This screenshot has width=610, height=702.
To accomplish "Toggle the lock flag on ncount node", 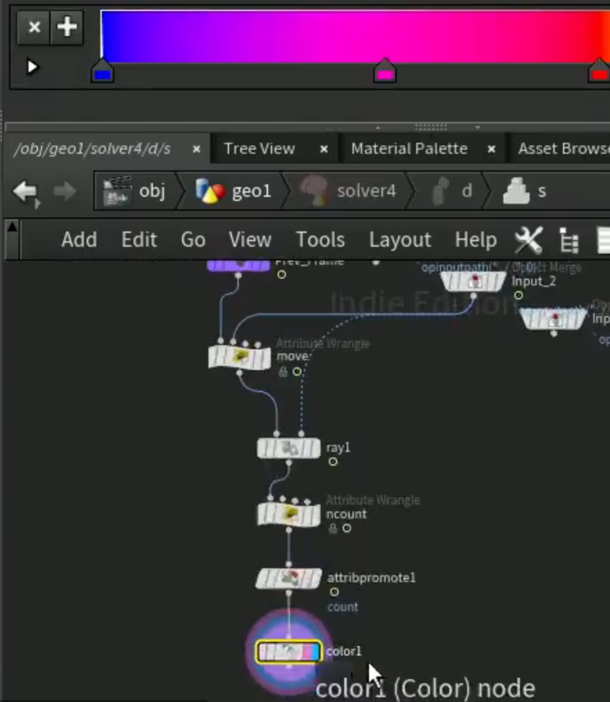I will click(x=333, y=529).
